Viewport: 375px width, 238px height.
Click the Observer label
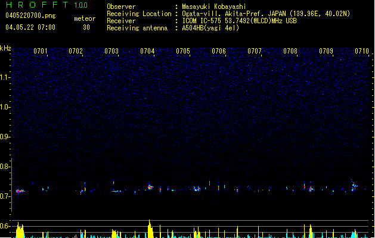pyautogui.click(x=121, y=7)
